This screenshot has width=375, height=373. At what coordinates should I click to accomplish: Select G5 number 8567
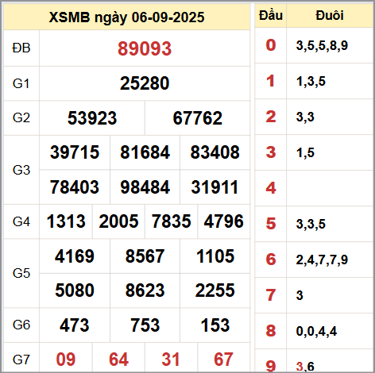click(x=145, y=256)
